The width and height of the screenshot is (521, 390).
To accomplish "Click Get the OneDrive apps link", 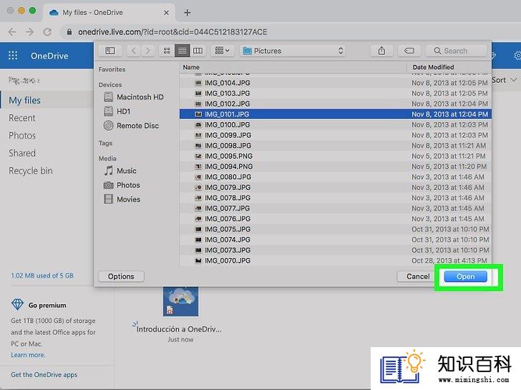I will [44, 375].
